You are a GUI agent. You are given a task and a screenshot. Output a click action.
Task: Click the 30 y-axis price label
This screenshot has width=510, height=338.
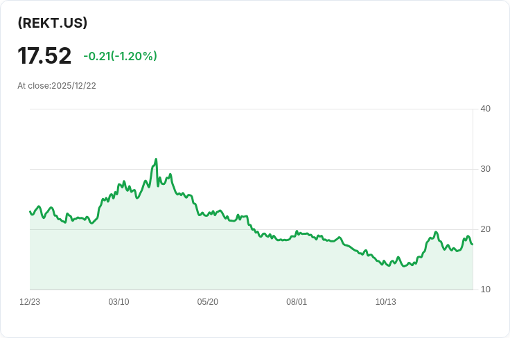485,169
